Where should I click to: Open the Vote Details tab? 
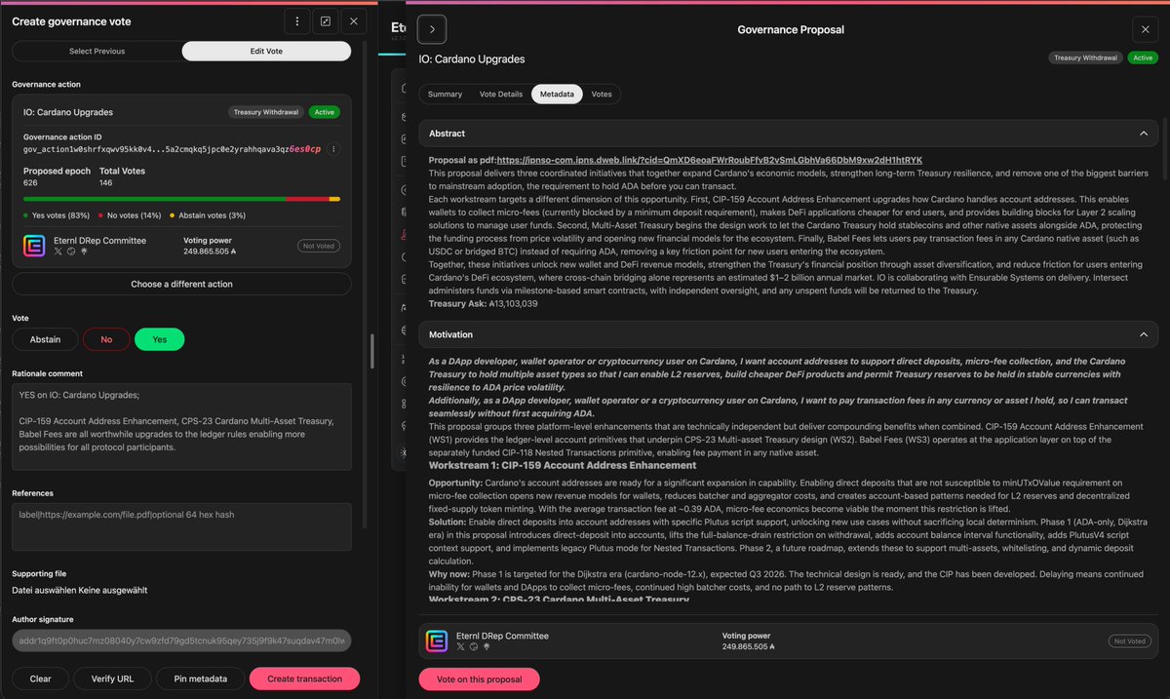(x=501, y=95)
